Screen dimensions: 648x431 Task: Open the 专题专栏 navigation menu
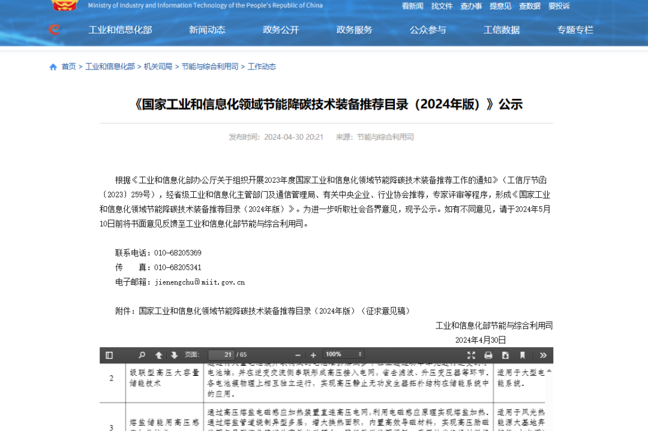coord(575,30)
